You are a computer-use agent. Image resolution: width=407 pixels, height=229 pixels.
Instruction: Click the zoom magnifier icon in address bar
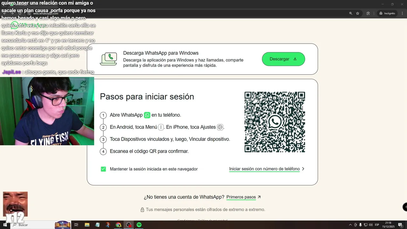tap(351, 13)
